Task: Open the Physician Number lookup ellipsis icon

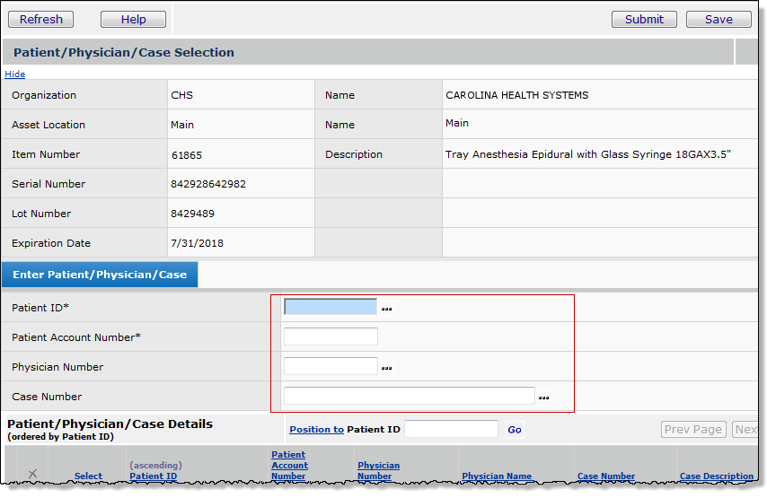Action: pyautogui.click(x=386, y=368)
